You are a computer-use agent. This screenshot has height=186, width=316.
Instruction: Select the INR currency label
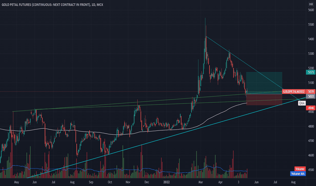(x=311, y=4)
